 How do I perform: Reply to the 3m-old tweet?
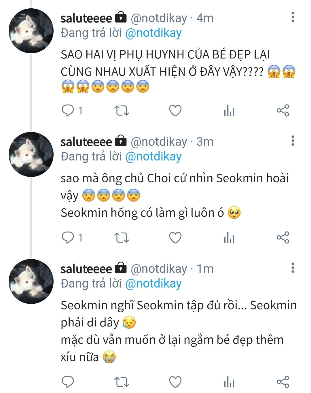(68, 238)
